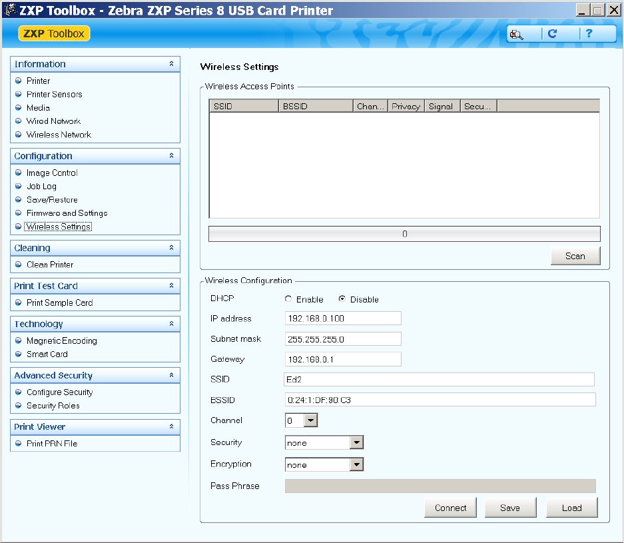
Task: Select the DHCP Enable radio button
Action: click(288, 298)
